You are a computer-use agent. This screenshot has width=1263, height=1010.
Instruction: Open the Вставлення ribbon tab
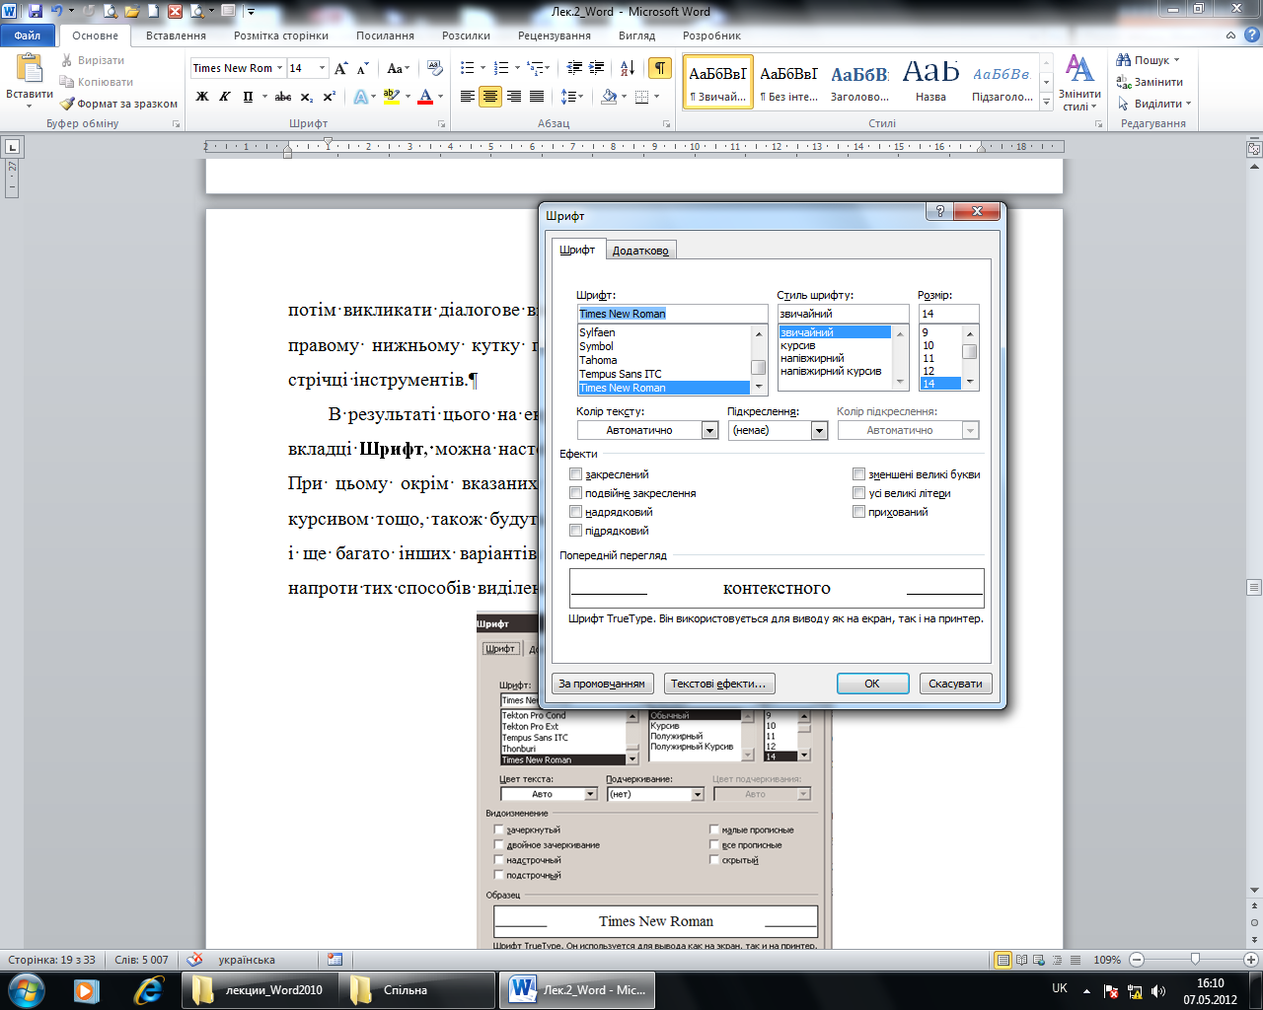(x=176, y=36)
